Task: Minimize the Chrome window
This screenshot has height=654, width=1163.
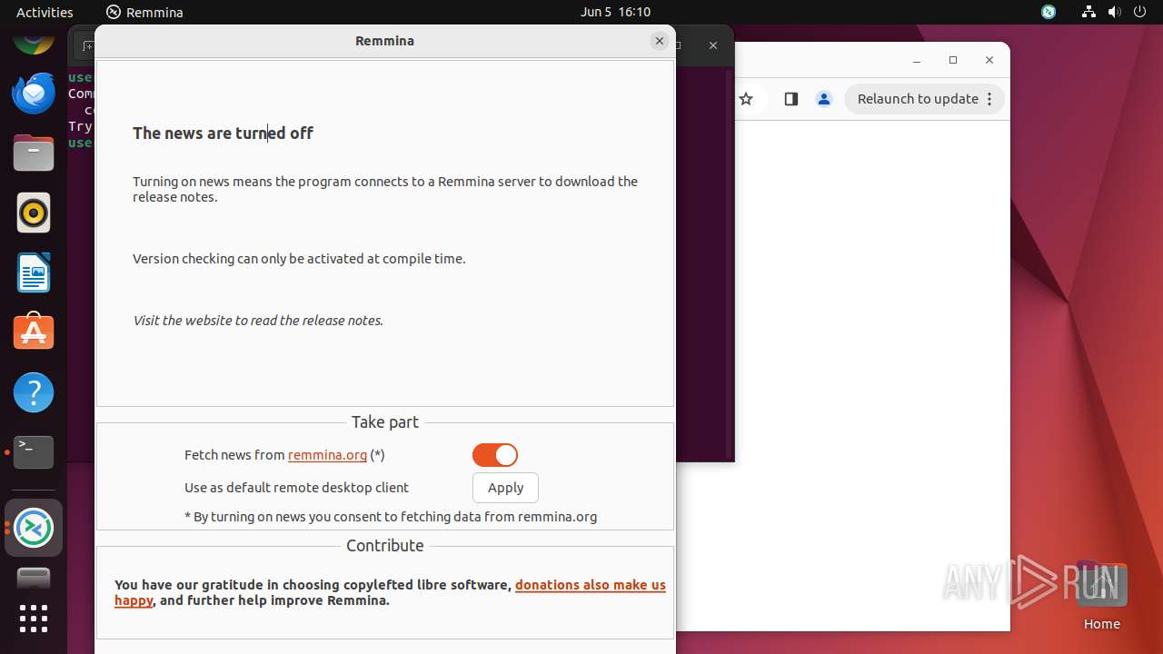Action: (917, 60)
